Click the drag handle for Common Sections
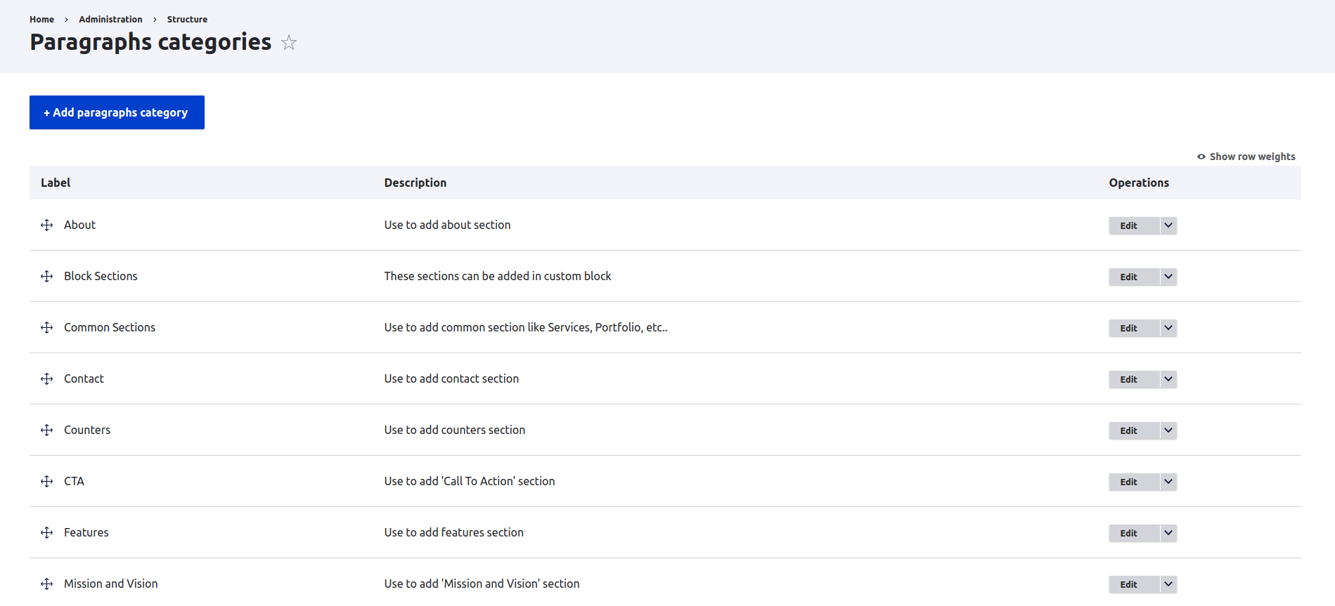The height and width of the screenshot is (606, 1335). click(x=47, y=328)
